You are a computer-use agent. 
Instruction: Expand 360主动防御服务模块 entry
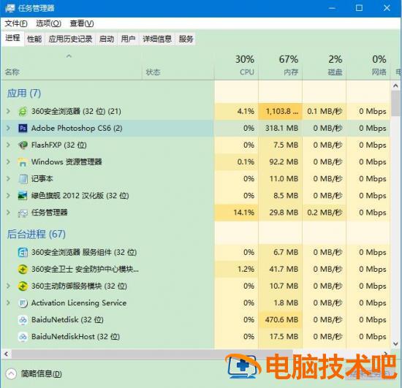[x=8, y=286]
